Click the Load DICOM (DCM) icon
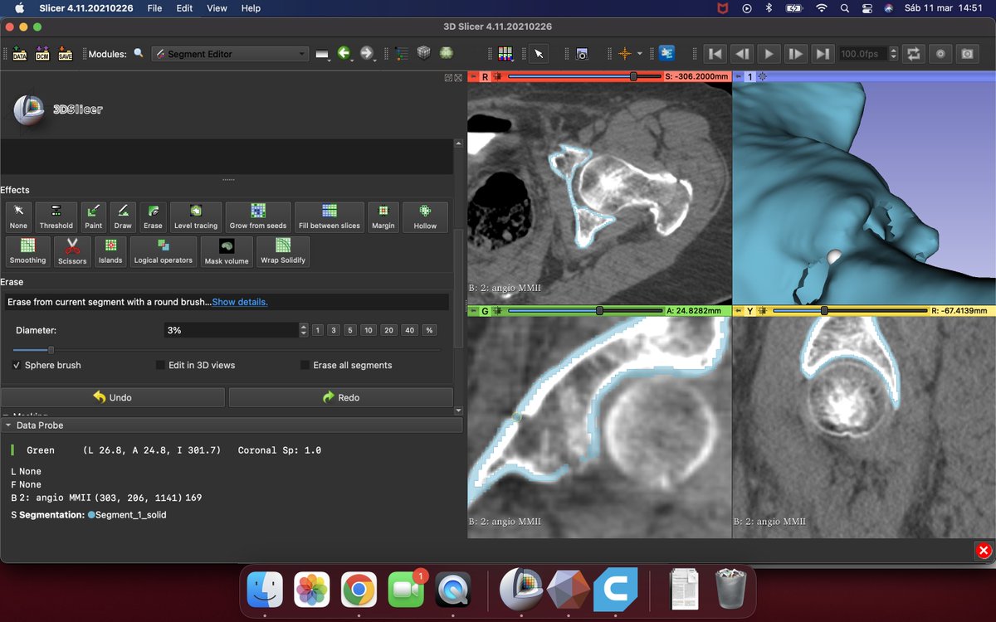 [x=42, y=54]
